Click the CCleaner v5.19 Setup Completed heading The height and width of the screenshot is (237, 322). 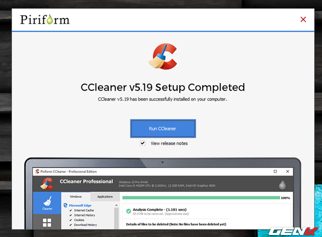tap(163, 87)
